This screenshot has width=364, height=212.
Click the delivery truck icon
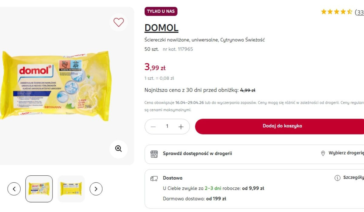click(154, 178)
